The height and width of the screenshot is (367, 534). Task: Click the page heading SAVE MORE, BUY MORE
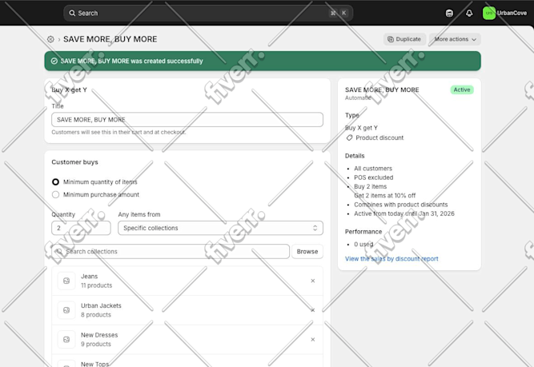coord(110,39)
